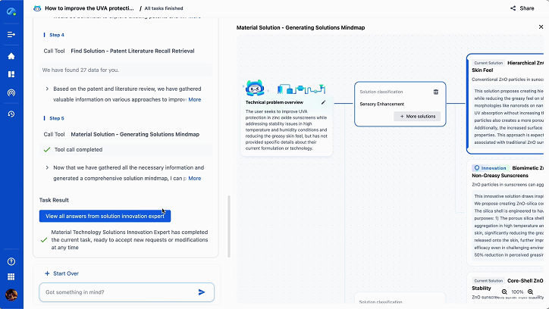
Task: Click More link in Step 5 summary
Action: click(x=195, y=178)
